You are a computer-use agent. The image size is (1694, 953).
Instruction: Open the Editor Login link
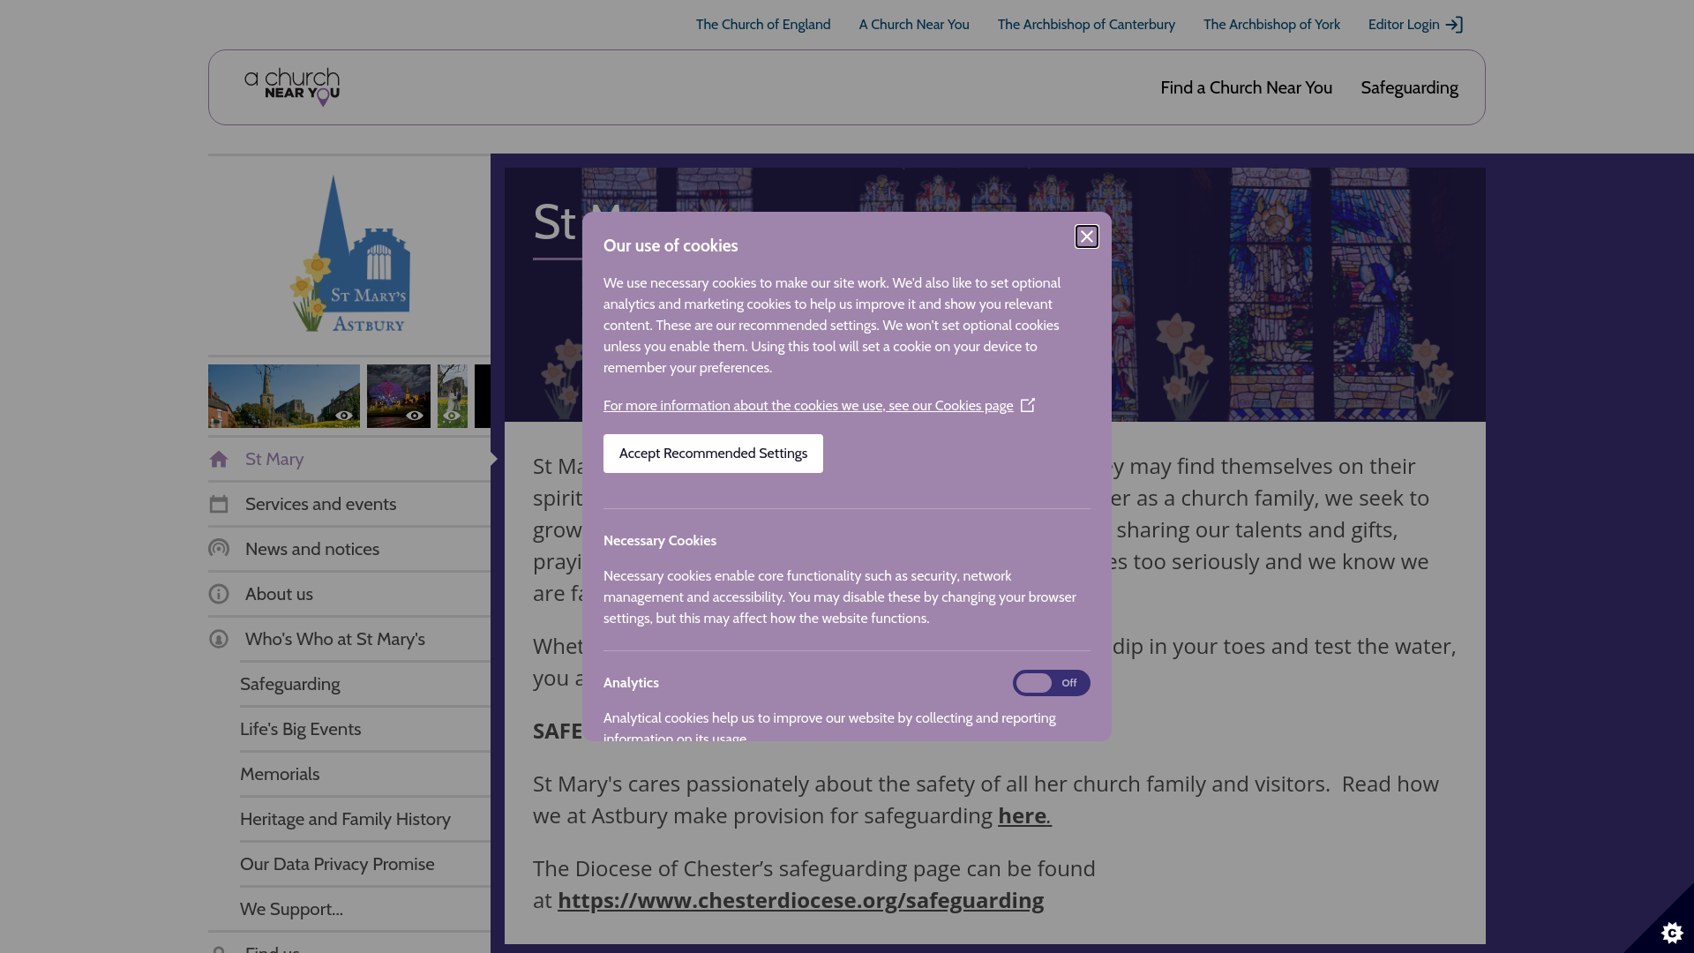pyautogui.click(x=1415, y=25)
